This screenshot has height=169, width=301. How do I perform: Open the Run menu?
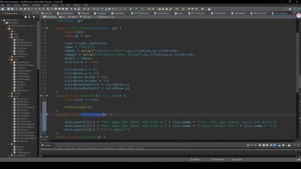pyautogui.click(x=69, y=5)
